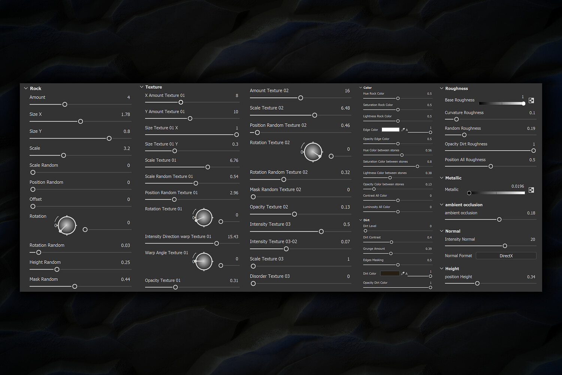Click the Position Random Texture 01 value 2.96
Screen dimensions: 562x375
point(234,193)
